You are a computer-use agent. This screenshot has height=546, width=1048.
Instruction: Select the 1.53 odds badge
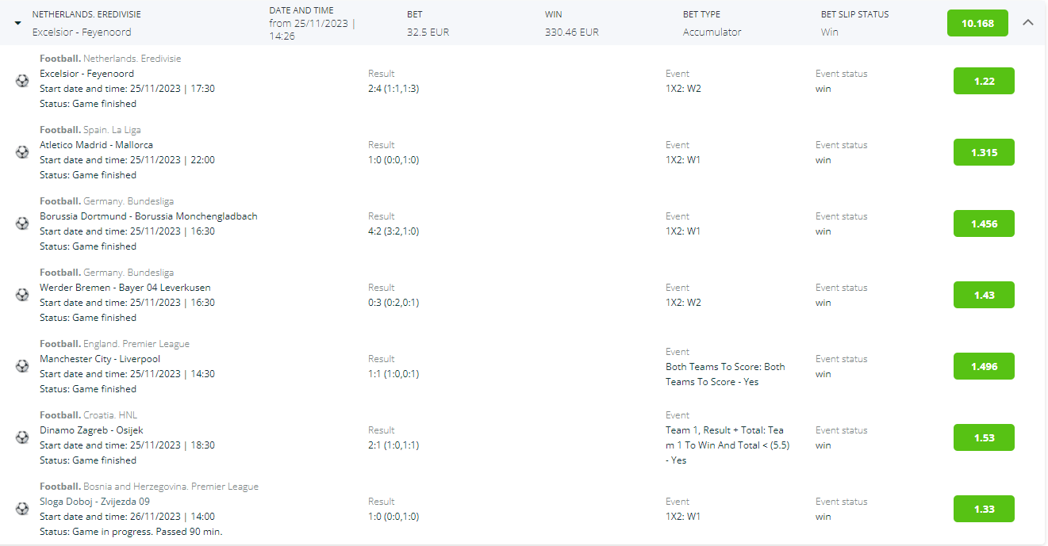984,437
